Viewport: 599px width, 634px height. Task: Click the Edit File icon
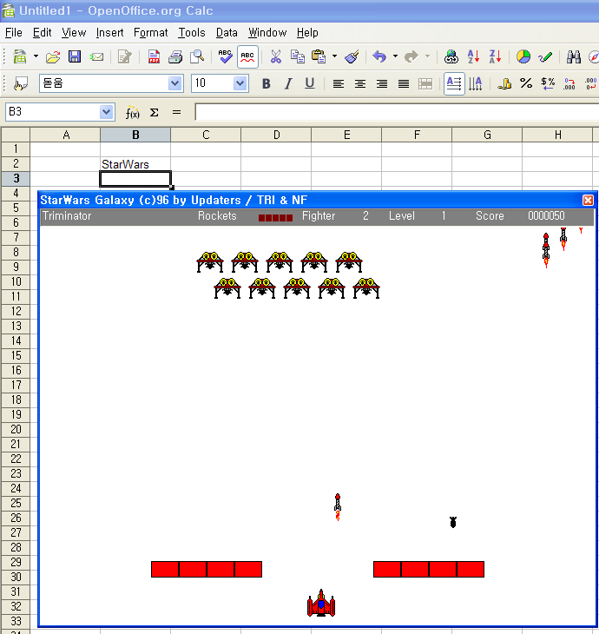tap(125, 56)
